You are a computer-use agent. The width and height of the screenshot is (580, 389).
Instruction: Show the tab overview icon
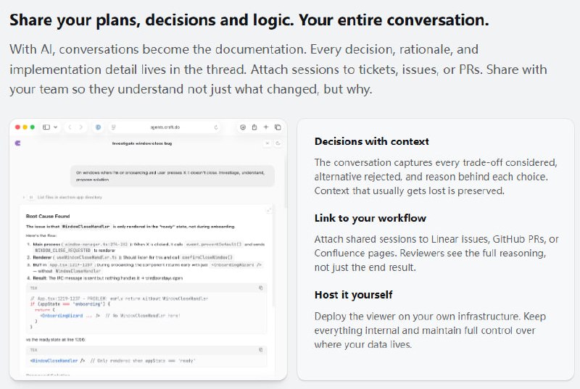278,127
